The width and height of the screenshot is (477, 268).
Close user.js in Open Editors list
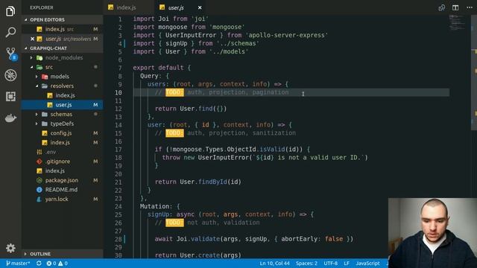(32, 39)
